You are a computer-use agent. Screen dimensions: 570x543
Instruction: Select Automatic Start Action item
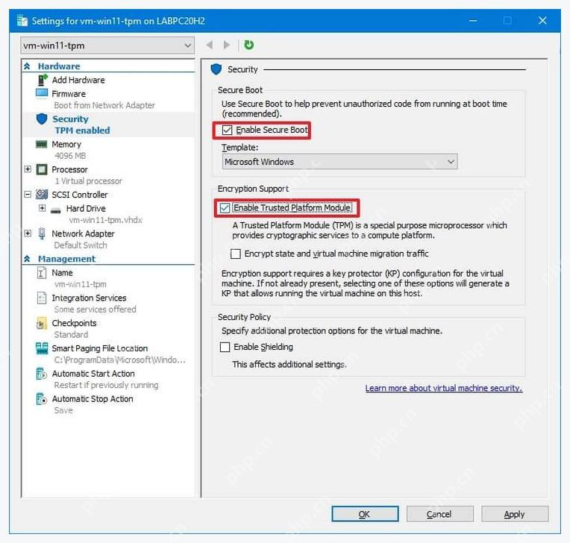pyautogui.click(x=93, y=374)
